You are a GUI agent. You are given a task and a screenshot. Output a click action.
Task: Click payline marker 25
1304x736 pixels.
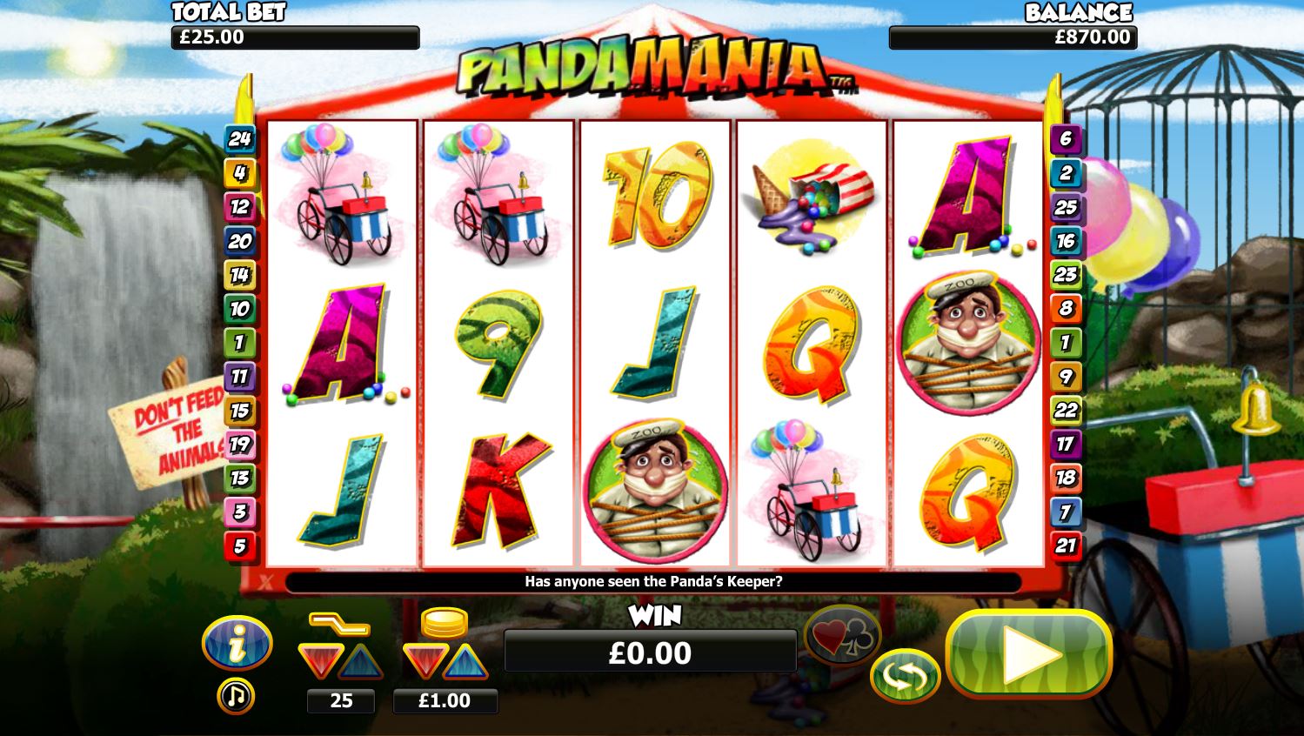coord(1066,207)
